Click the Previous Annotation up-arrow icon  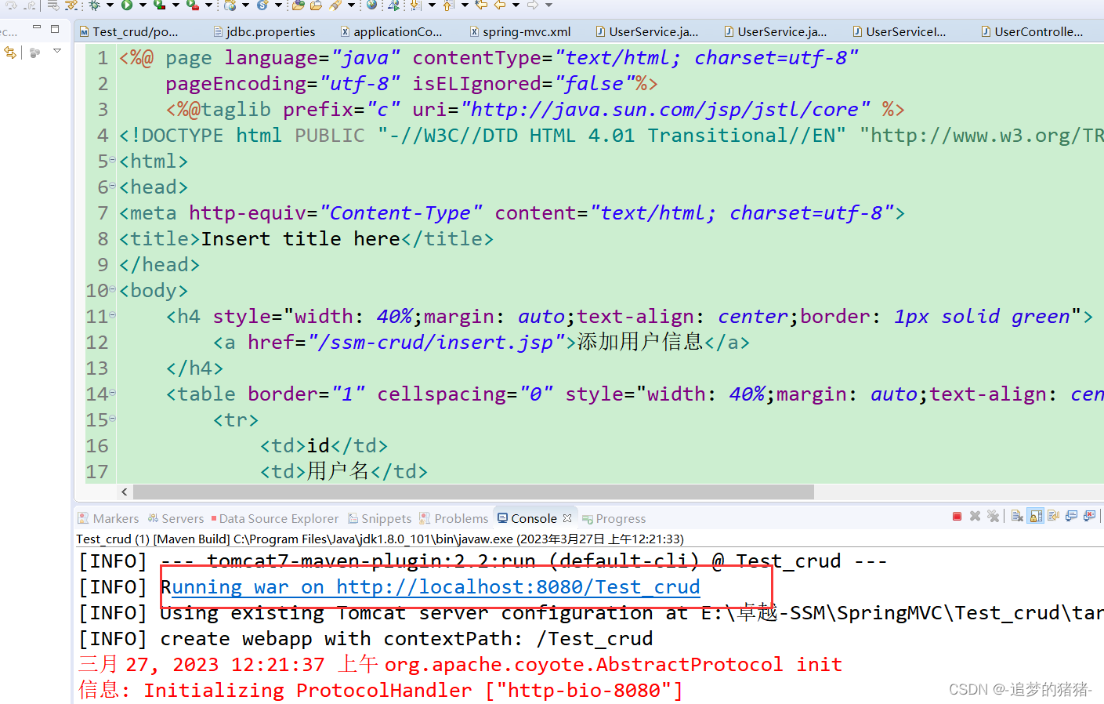click(x=447, y=5)
